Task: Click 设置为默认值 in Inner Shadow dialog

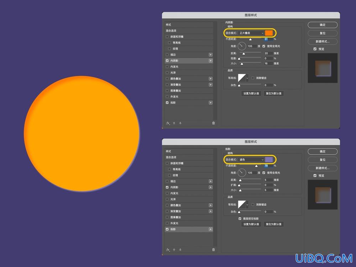Action: [251, 93]
